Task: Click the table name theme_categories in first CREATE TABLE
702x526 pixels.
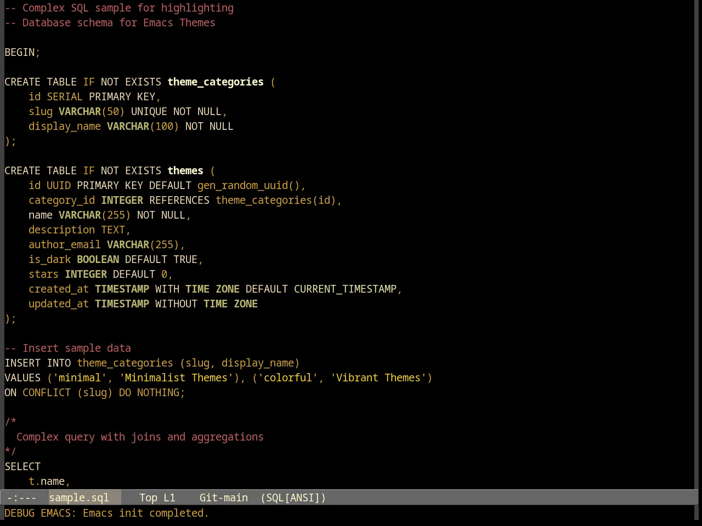Action: coord(216,82)
